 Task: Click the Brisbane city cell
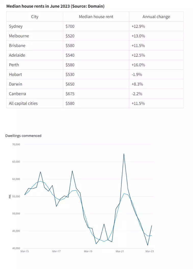click(17, 45)
